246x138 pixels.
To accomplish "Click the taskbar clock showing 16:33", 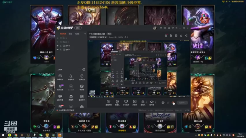I will (x=240, y=135).
